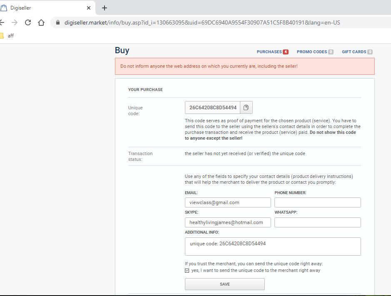The height and width of the screenshot is (296, 391).
Task: View site security info via lock icon
Action: tap(58, 22)
